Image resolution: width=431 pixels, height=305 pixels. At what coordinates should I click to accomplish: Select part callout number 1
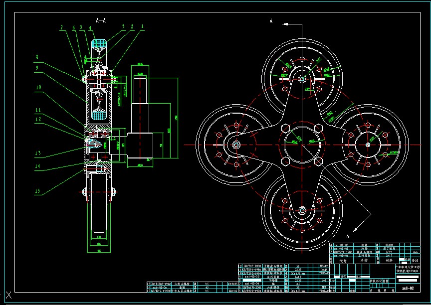(142, 26)
